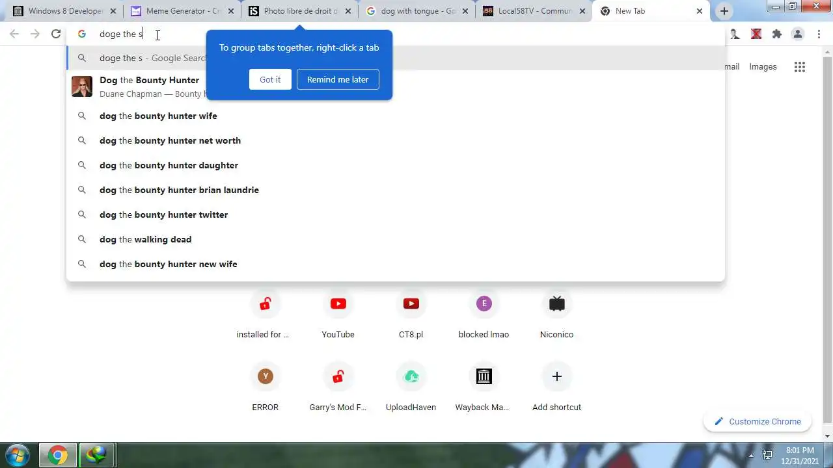Close the New Tab tab
The image size is (833, 468).
[700, 11]
